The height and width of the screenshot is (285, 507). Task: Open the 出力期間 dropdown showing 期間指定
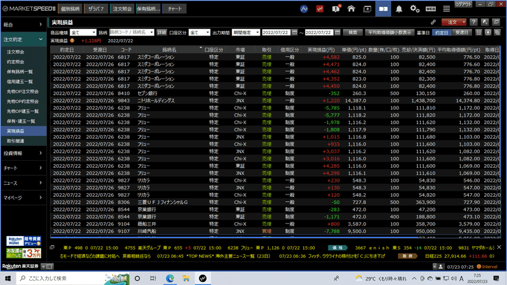246,32
